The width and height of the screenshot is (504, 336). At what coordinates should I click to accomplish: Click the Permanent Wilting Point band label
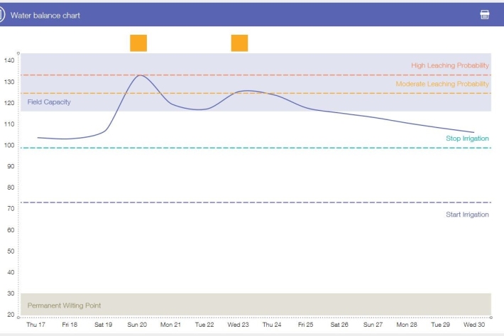point(64,305)
